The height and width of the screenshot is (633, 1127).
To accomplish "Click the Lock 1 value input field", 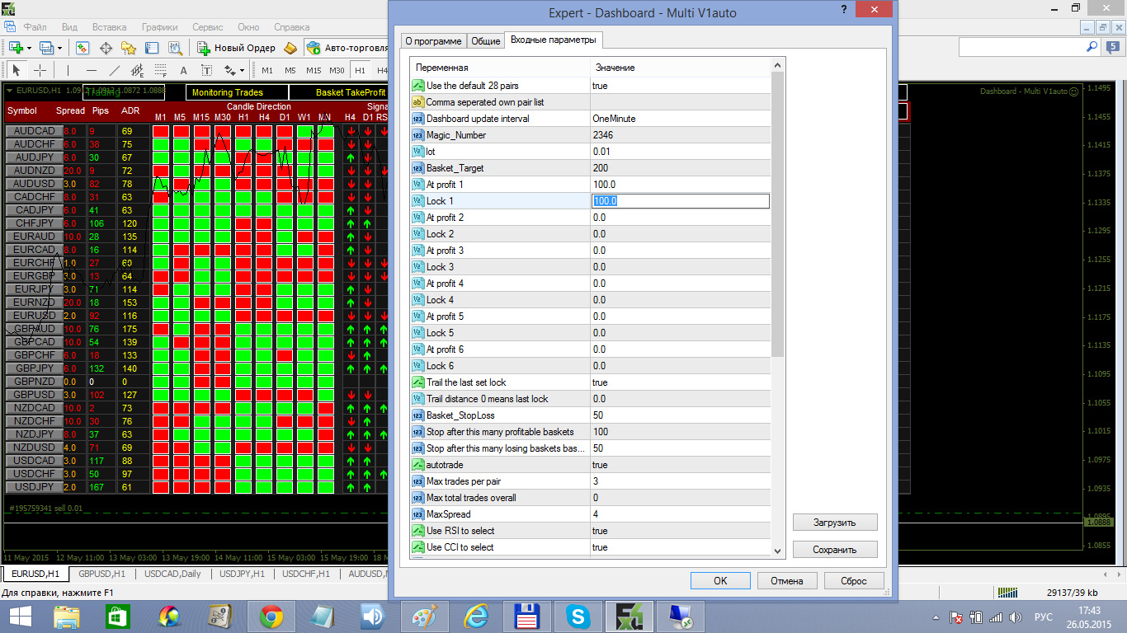I will (681, 201).
